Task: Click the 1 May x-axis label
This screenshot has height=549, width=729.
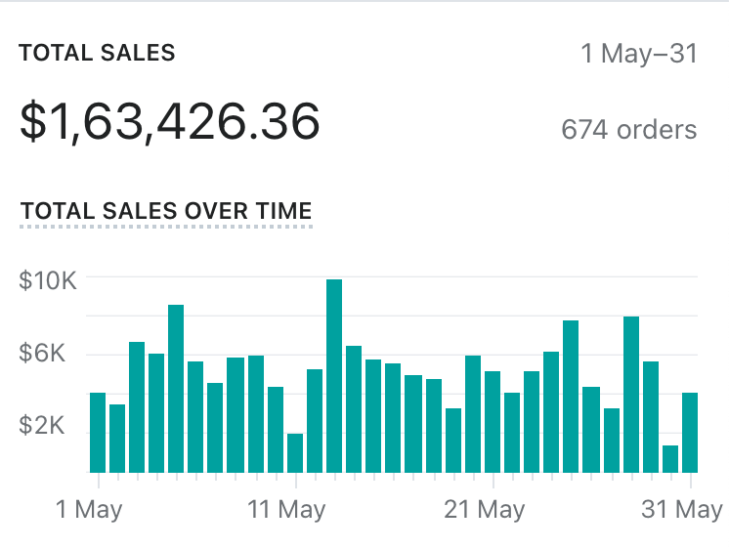Action: point(89,509)
